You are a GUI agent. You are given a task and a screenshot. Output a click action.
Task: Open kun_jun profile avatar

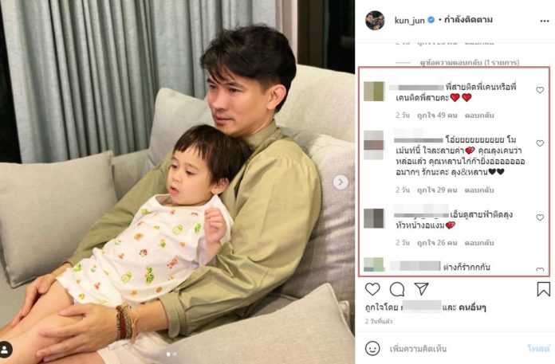point(375,21)
